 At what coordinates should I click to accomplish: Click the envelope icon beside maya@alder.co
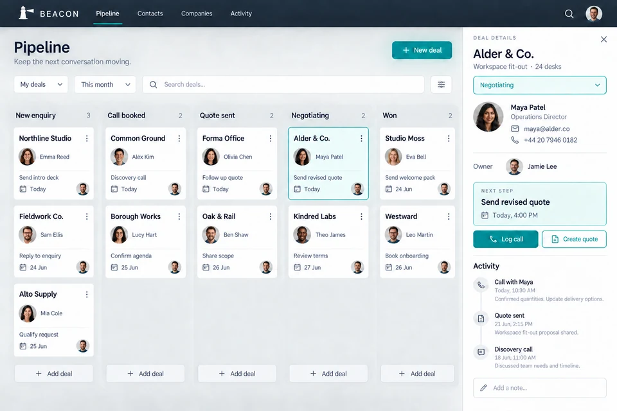click(515, 128)
